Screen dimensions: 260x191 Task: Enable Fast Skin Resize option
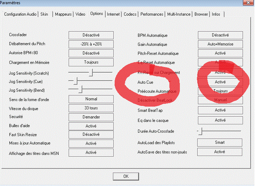click(91, 134)
